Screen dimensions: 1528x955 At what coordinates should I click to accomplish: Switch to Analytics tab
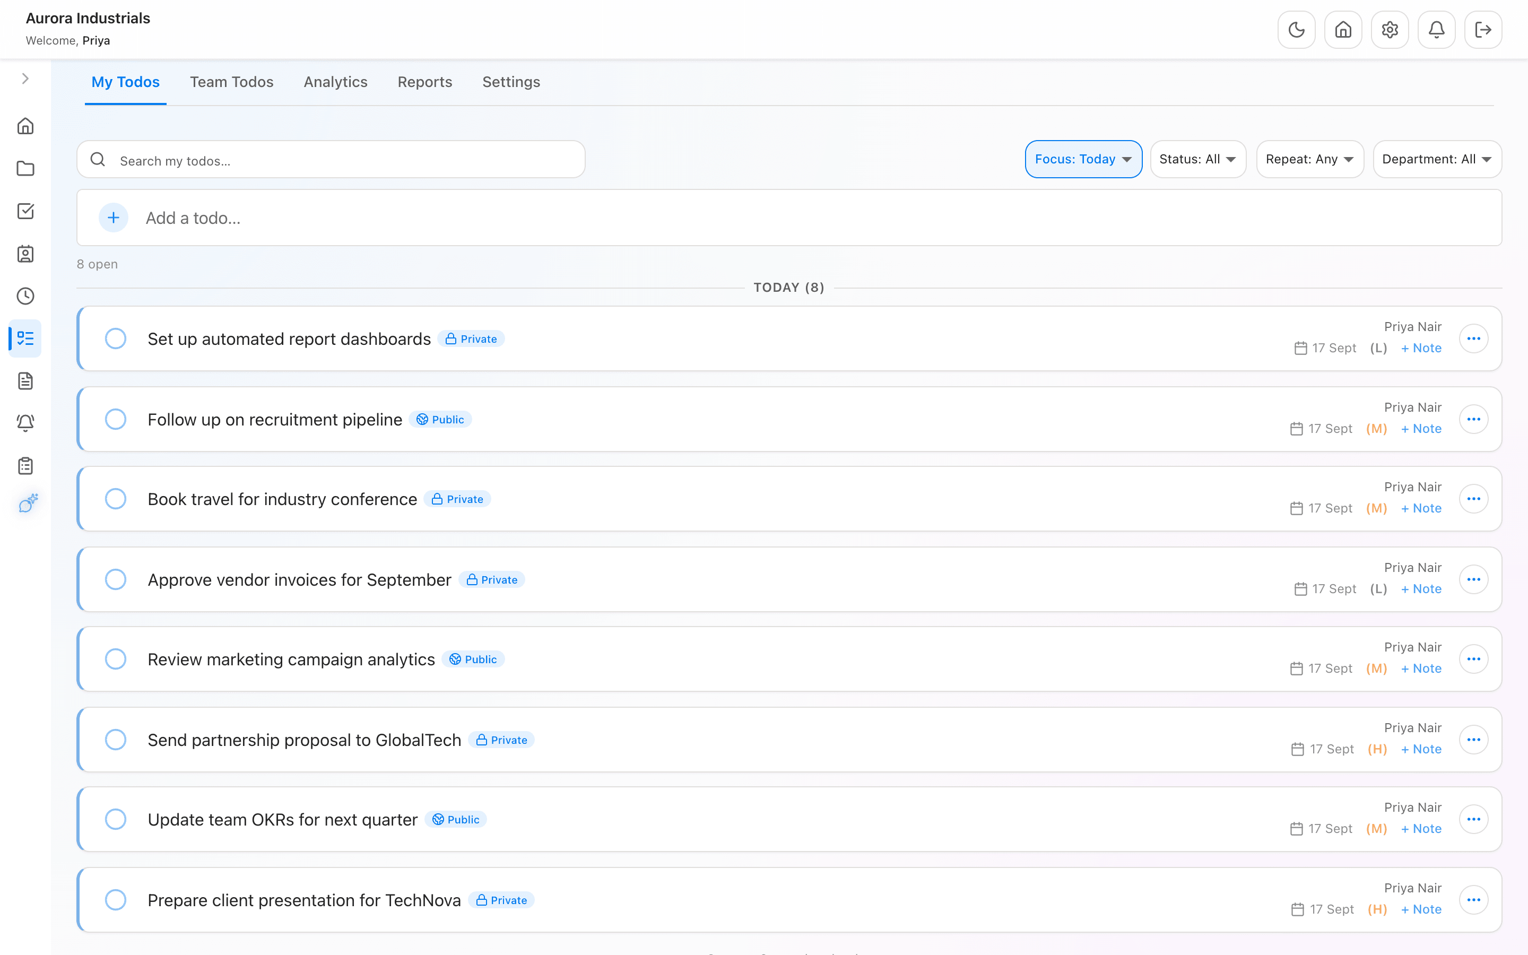pyautogui.click(x=335, y=82)
